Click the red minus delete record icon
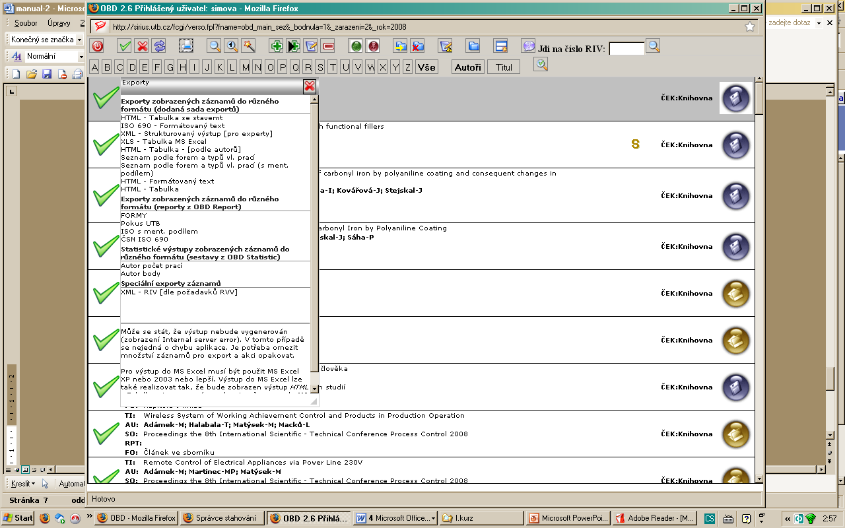Image resolution: width=845 pixels, height=528 pixels. (x=328, y=46)
